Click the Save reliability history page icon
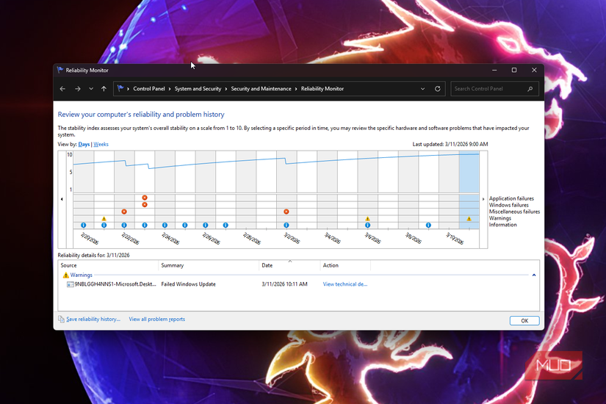606x404 pixels. coord(61,319)
